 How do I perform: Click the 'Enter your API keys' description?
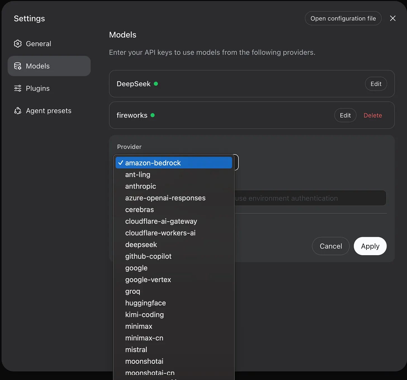pos(212,52)
